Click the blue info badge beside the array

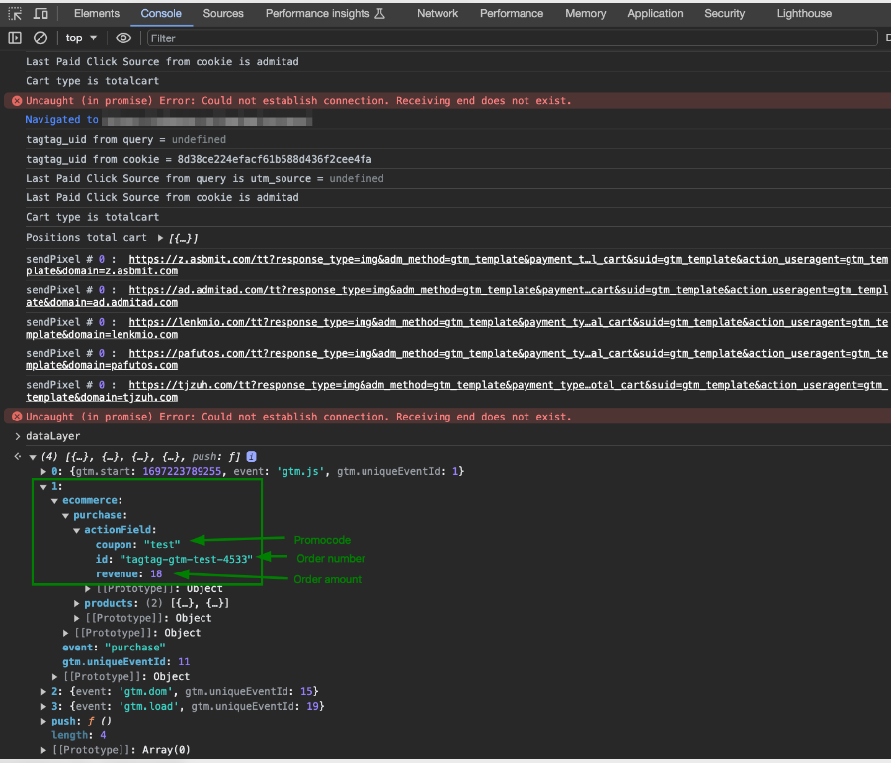pos(251,457)
